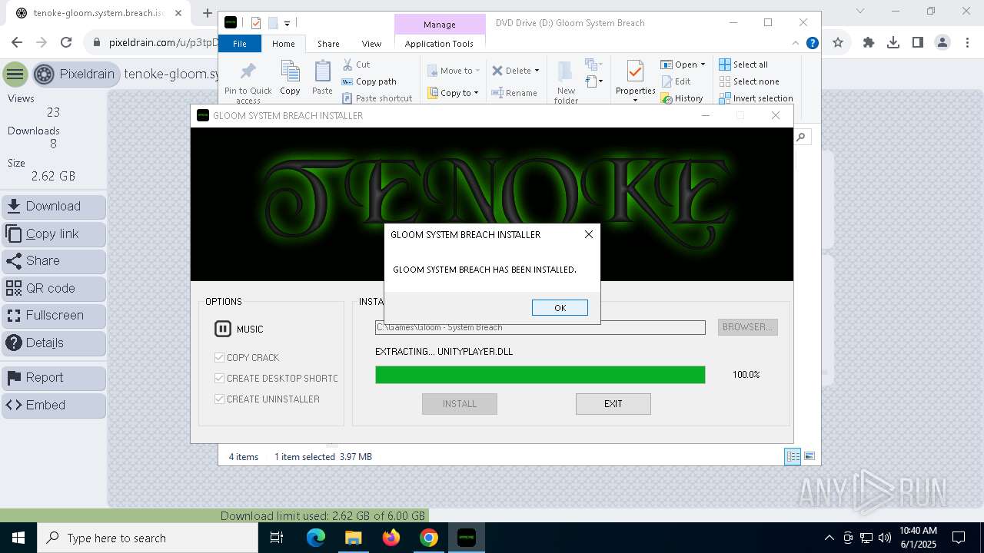
Task: Pause the installer music
Action: click(x=222, y=329)
